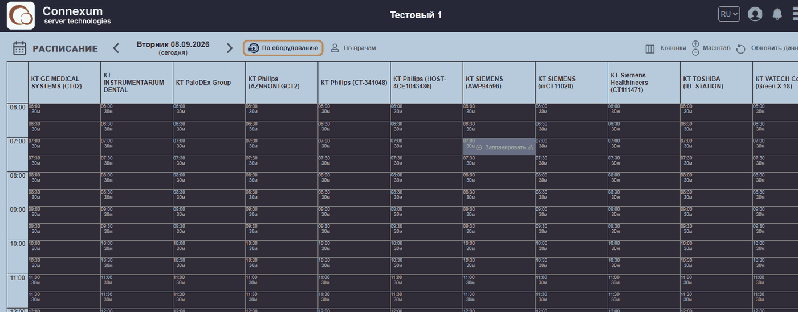Screen dimensions: 798x312
Task: Click the Масштаб label
Action: click(716, 48)
